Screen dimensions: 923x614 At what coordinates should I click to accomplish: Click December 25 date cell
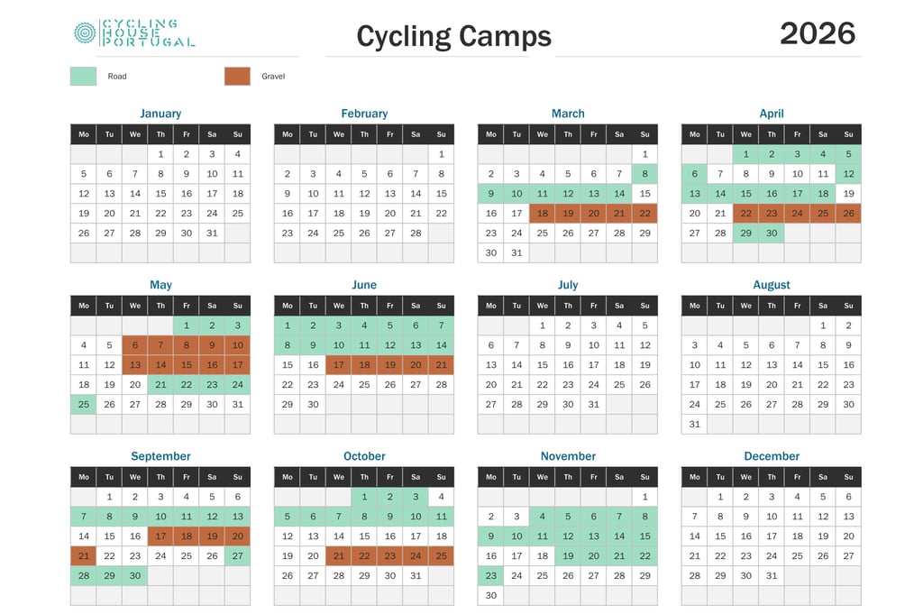tap(797, 555)
